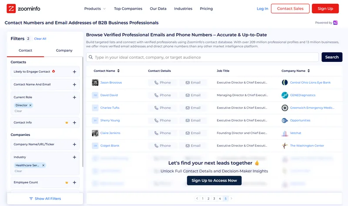Screen dimensions: 348x206
Task: Remove the Director filter chip
Action: 30,105
